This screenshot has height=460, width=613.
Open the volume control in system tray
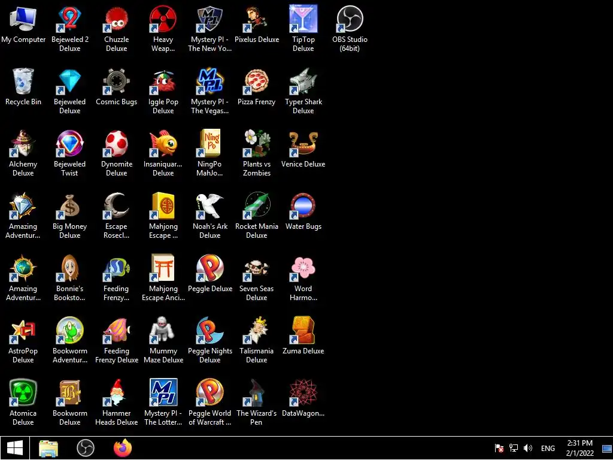[x=528, y=448]
